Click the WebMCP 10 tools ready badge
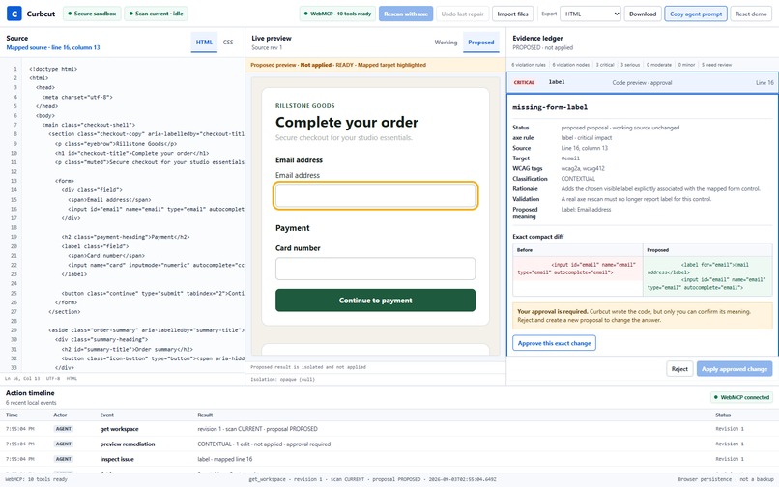779x487 pixels. click(337, 14)
